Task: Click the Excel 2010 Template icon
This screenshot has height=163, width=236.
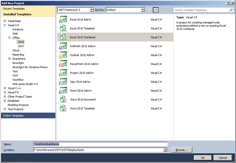Action: [x=63, y=28]
